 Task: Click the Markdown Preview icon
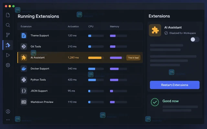[x=24, y=102]
